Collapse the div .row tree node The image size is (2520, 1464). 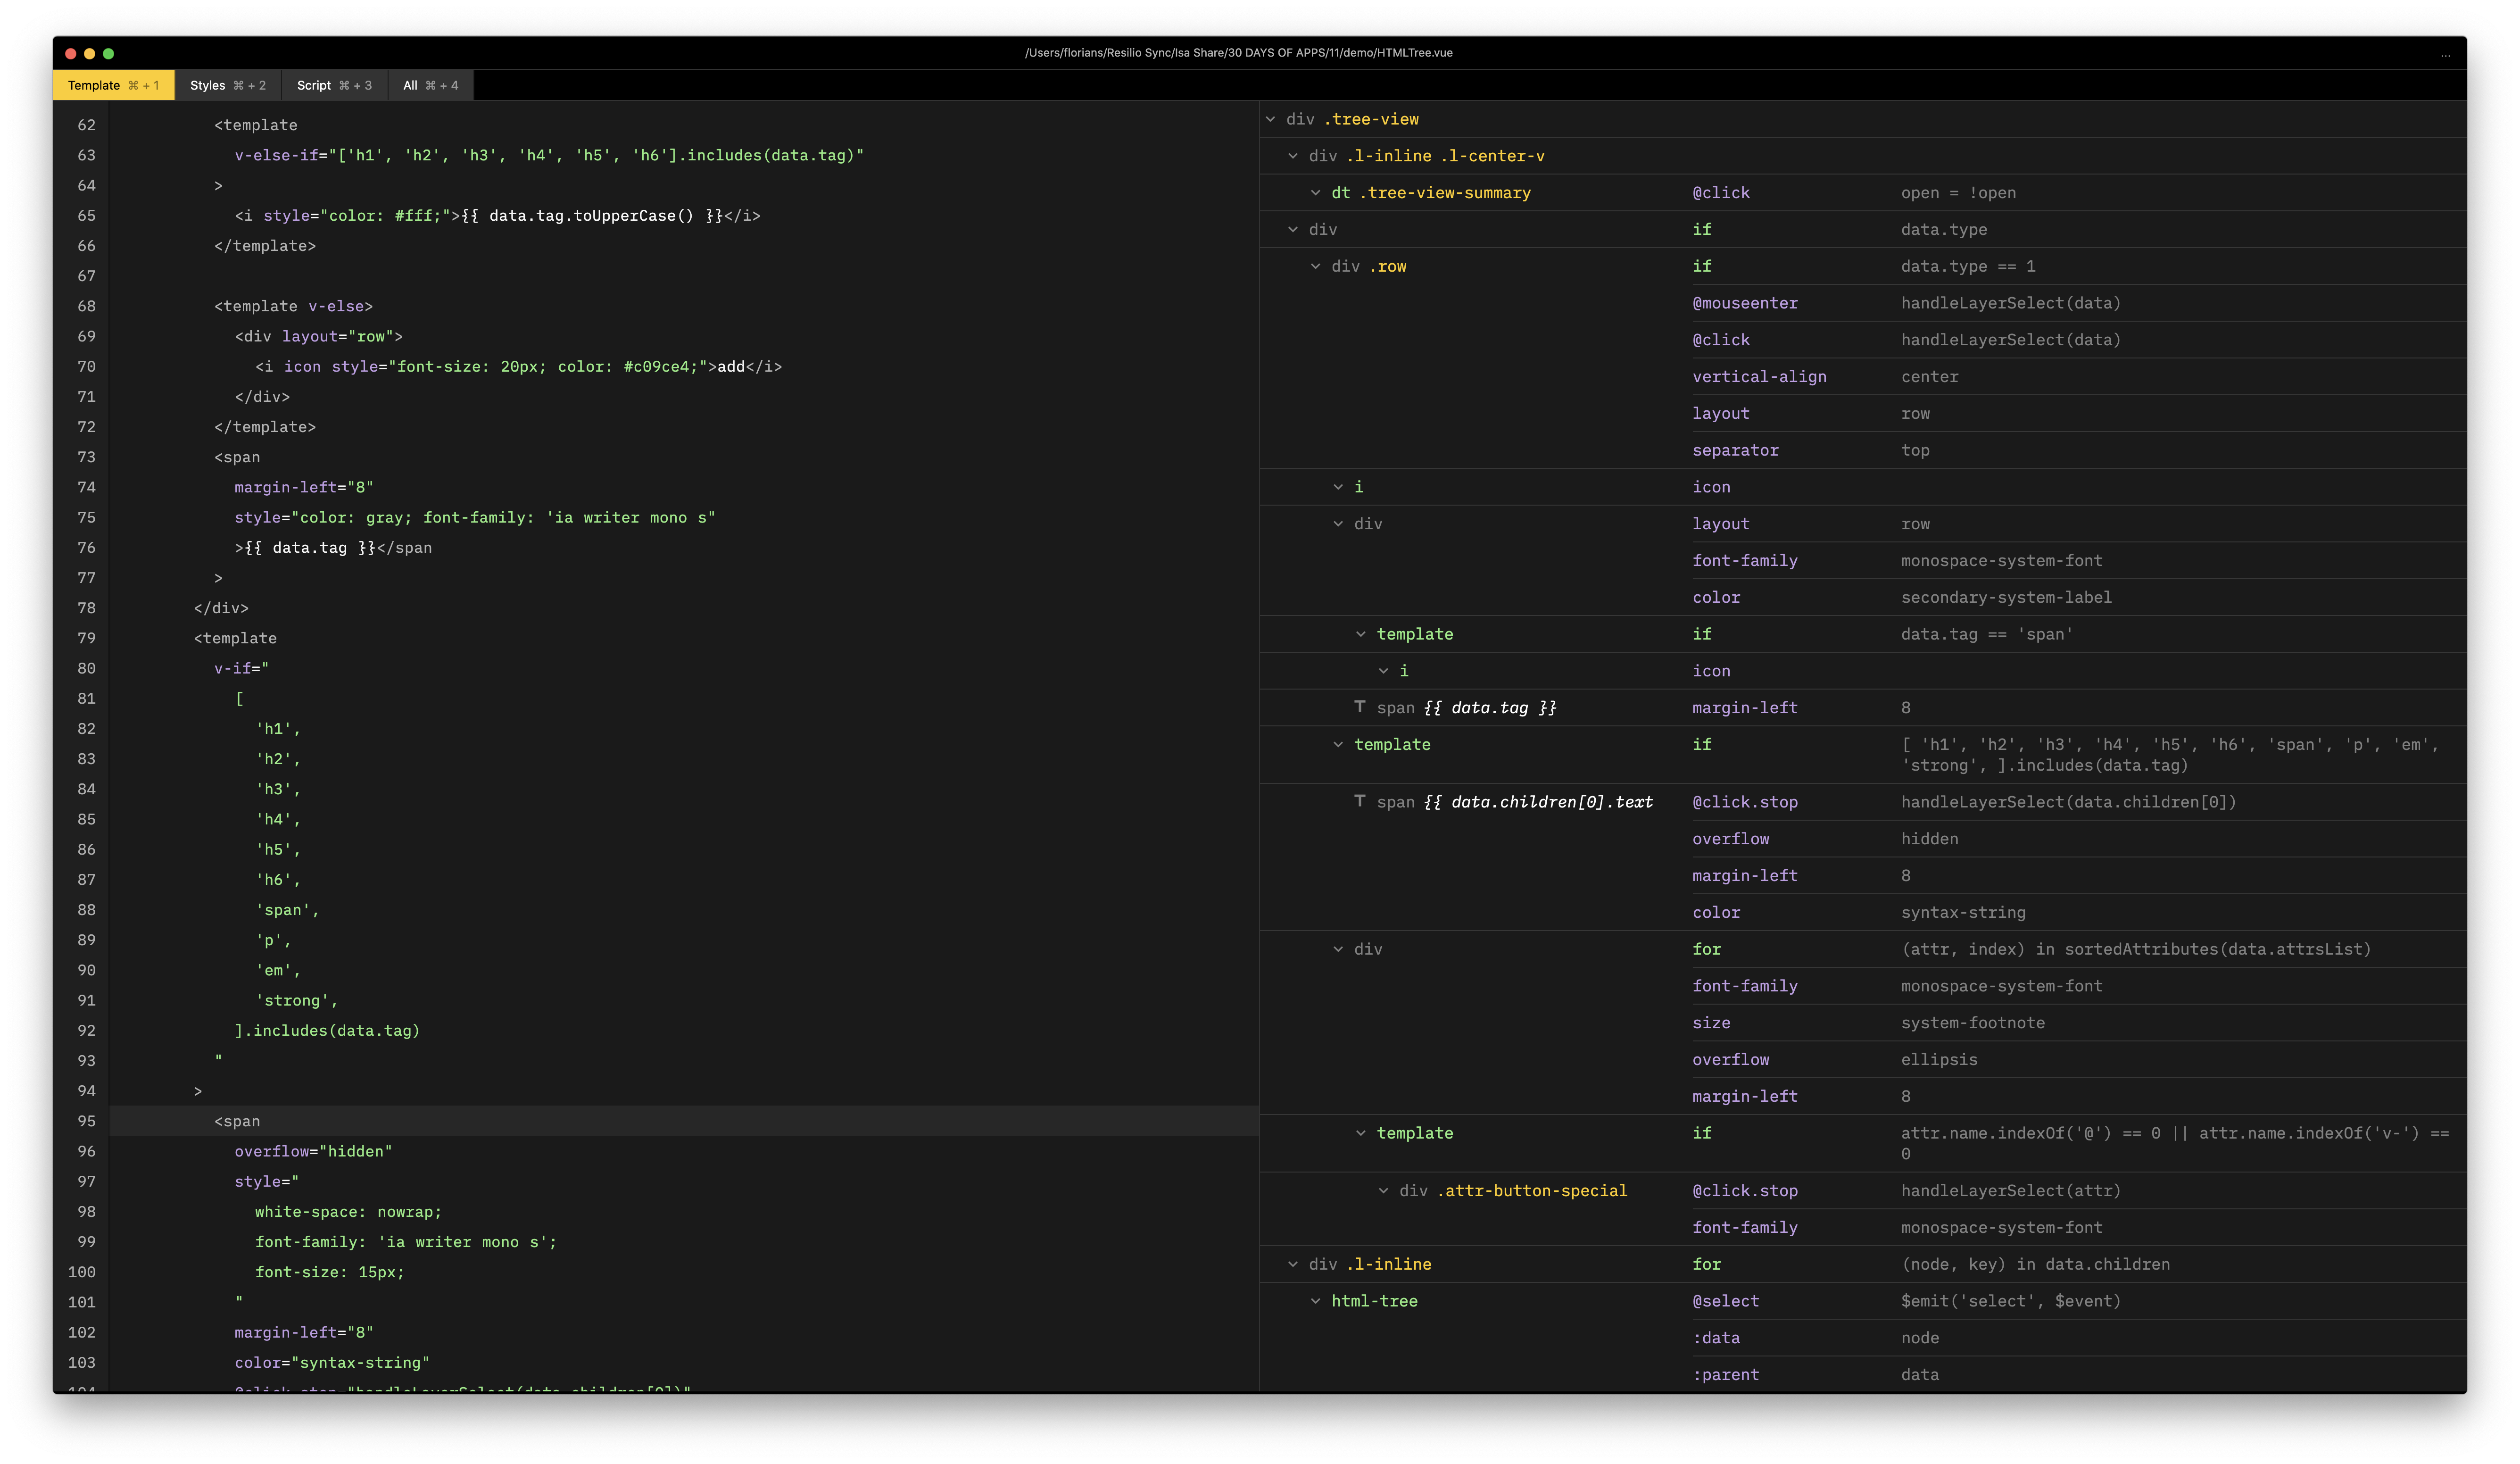click(x=1316, y=266)
